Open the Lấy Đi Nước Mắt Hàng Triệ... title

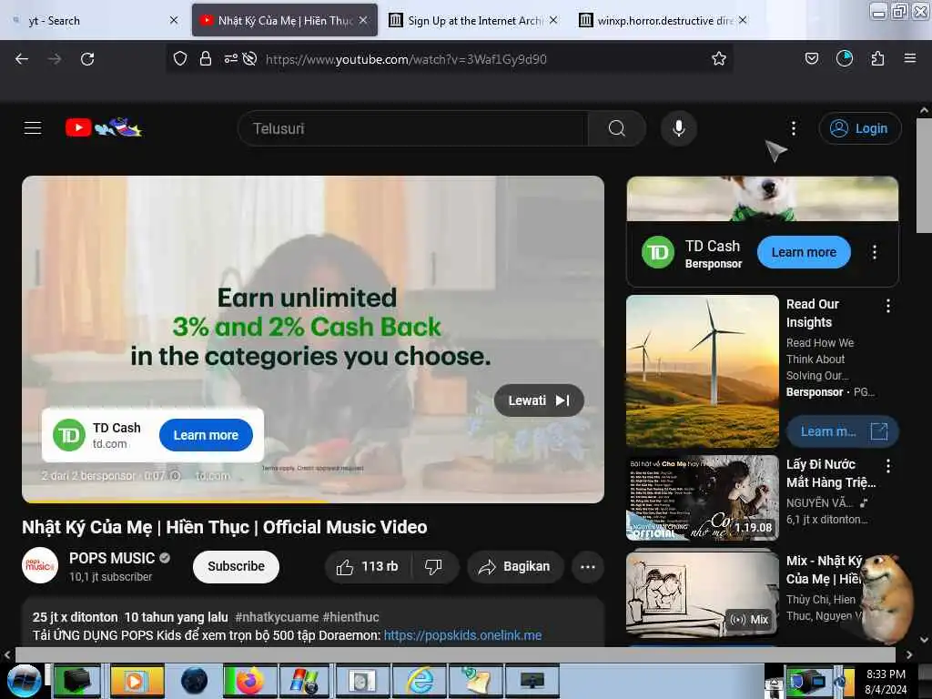[x=831, y=473]
